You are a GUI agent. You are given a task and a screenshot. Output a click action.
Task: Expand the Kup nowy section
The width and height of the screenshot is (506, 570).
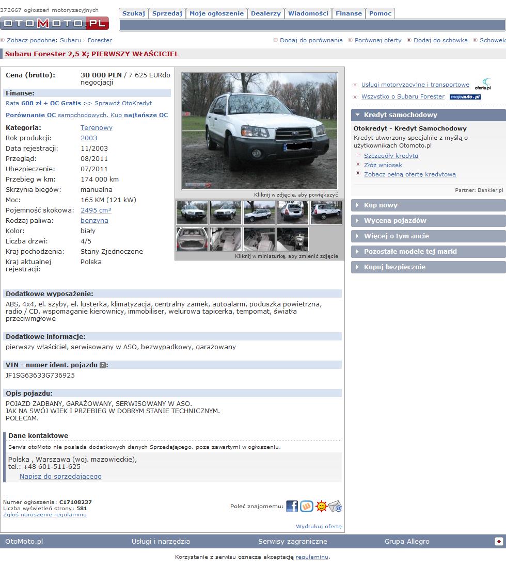click(429, 205)
